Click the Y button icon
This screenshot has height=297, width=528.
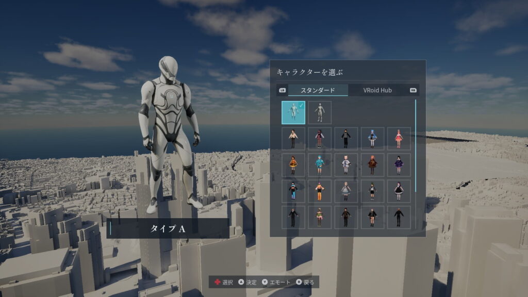click(265, 282)
